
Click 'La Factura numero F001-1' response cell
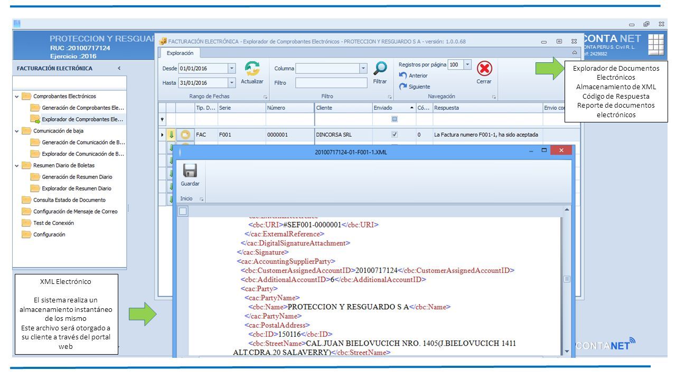(x=487, y=135)
